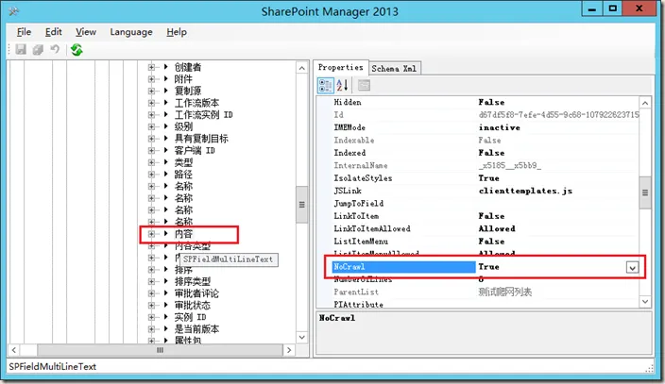665x384 pixels.
Task: Select the 审批状态 tree item
Action: coord(192,305)
